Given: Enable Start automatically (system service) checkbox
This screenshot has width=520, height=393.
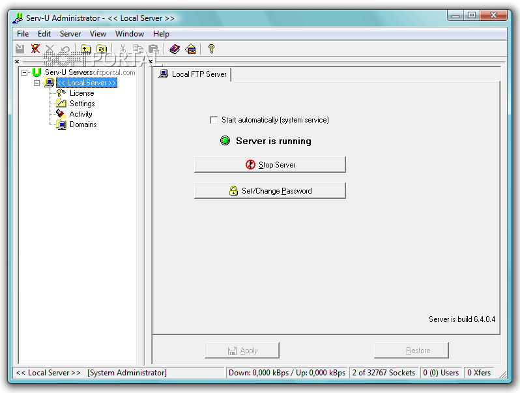Looking at the screenshot, I should pos(214,120).
